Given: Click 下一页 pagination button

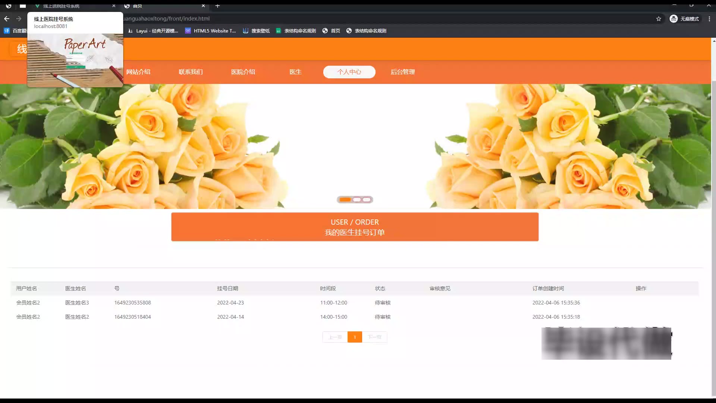Looking at the screenshot, I should [x=374, y=337].
